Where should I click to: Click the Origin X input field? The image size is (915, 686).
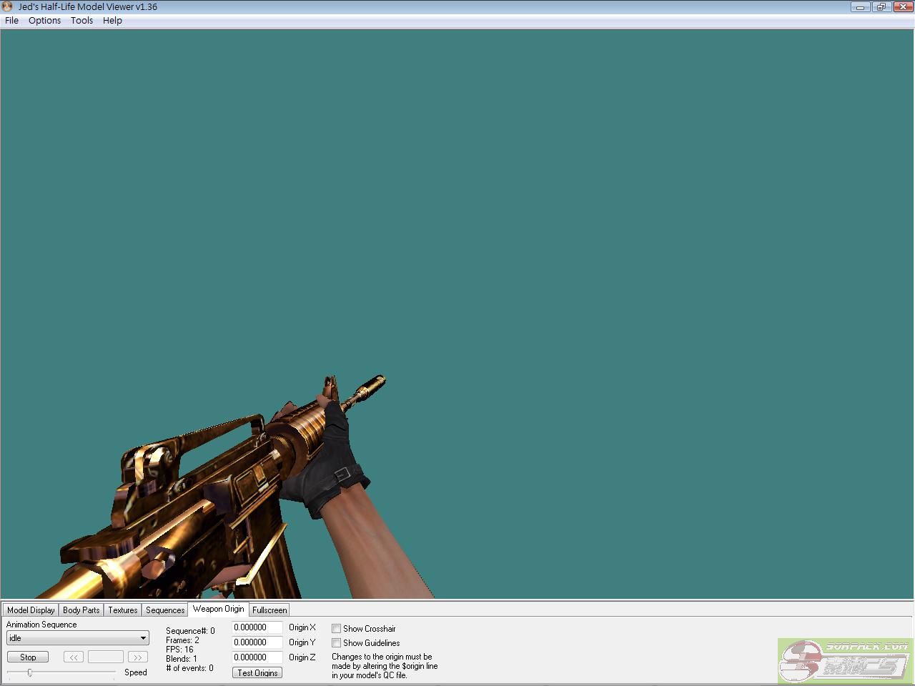tap(257, 627)
